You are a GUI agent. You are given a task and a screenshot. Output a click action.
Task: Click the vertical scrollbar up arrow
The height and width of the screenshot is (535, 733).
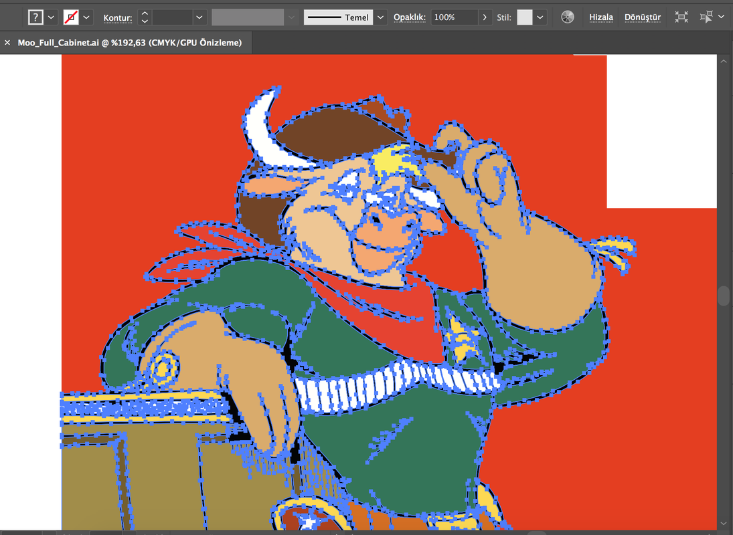[x=724, y=61]
